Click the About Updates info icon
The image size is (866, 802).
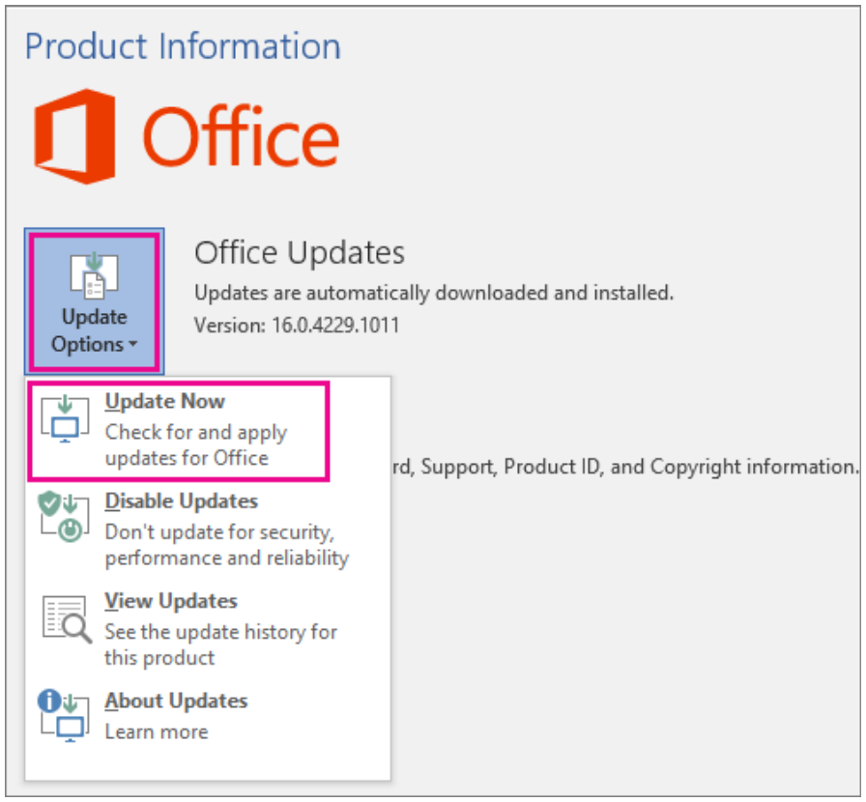[x=63, y=716]
